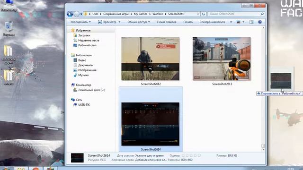This screenshot has height=170, width=303.
Task: Select 'Сеть' in navigation pane
Action: 79,100
